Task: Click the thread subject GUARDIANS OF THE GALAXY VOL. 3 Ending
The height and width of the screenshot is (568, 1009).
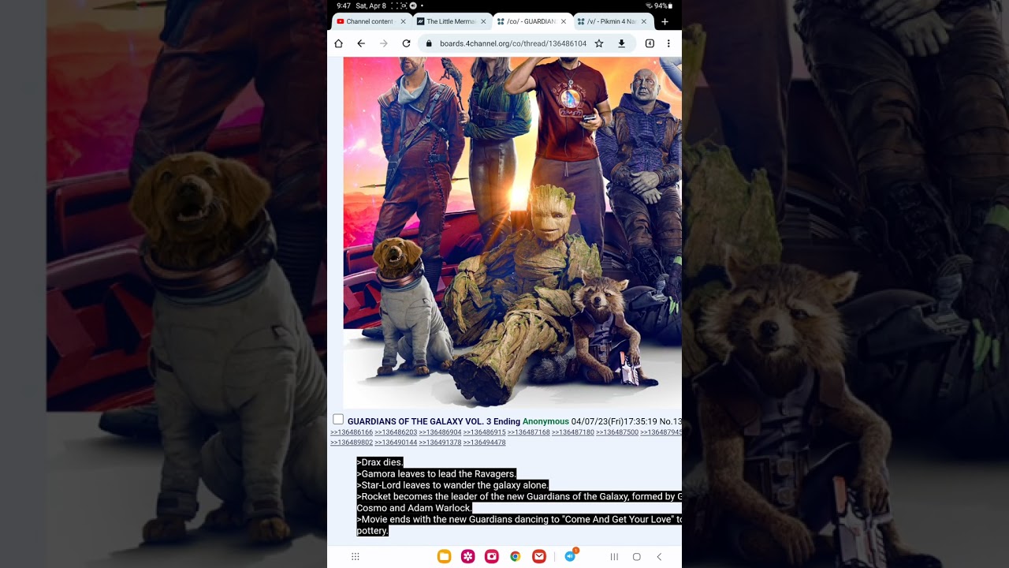Action: (x=434, y=421)
